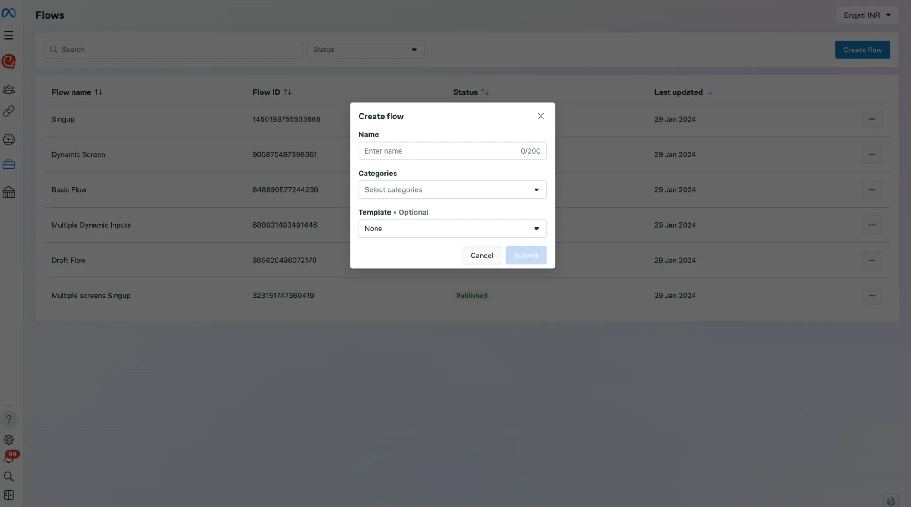The image size is (911, 507).
Task: Select the Multiple screens Singup flow name
Action: 91,296
